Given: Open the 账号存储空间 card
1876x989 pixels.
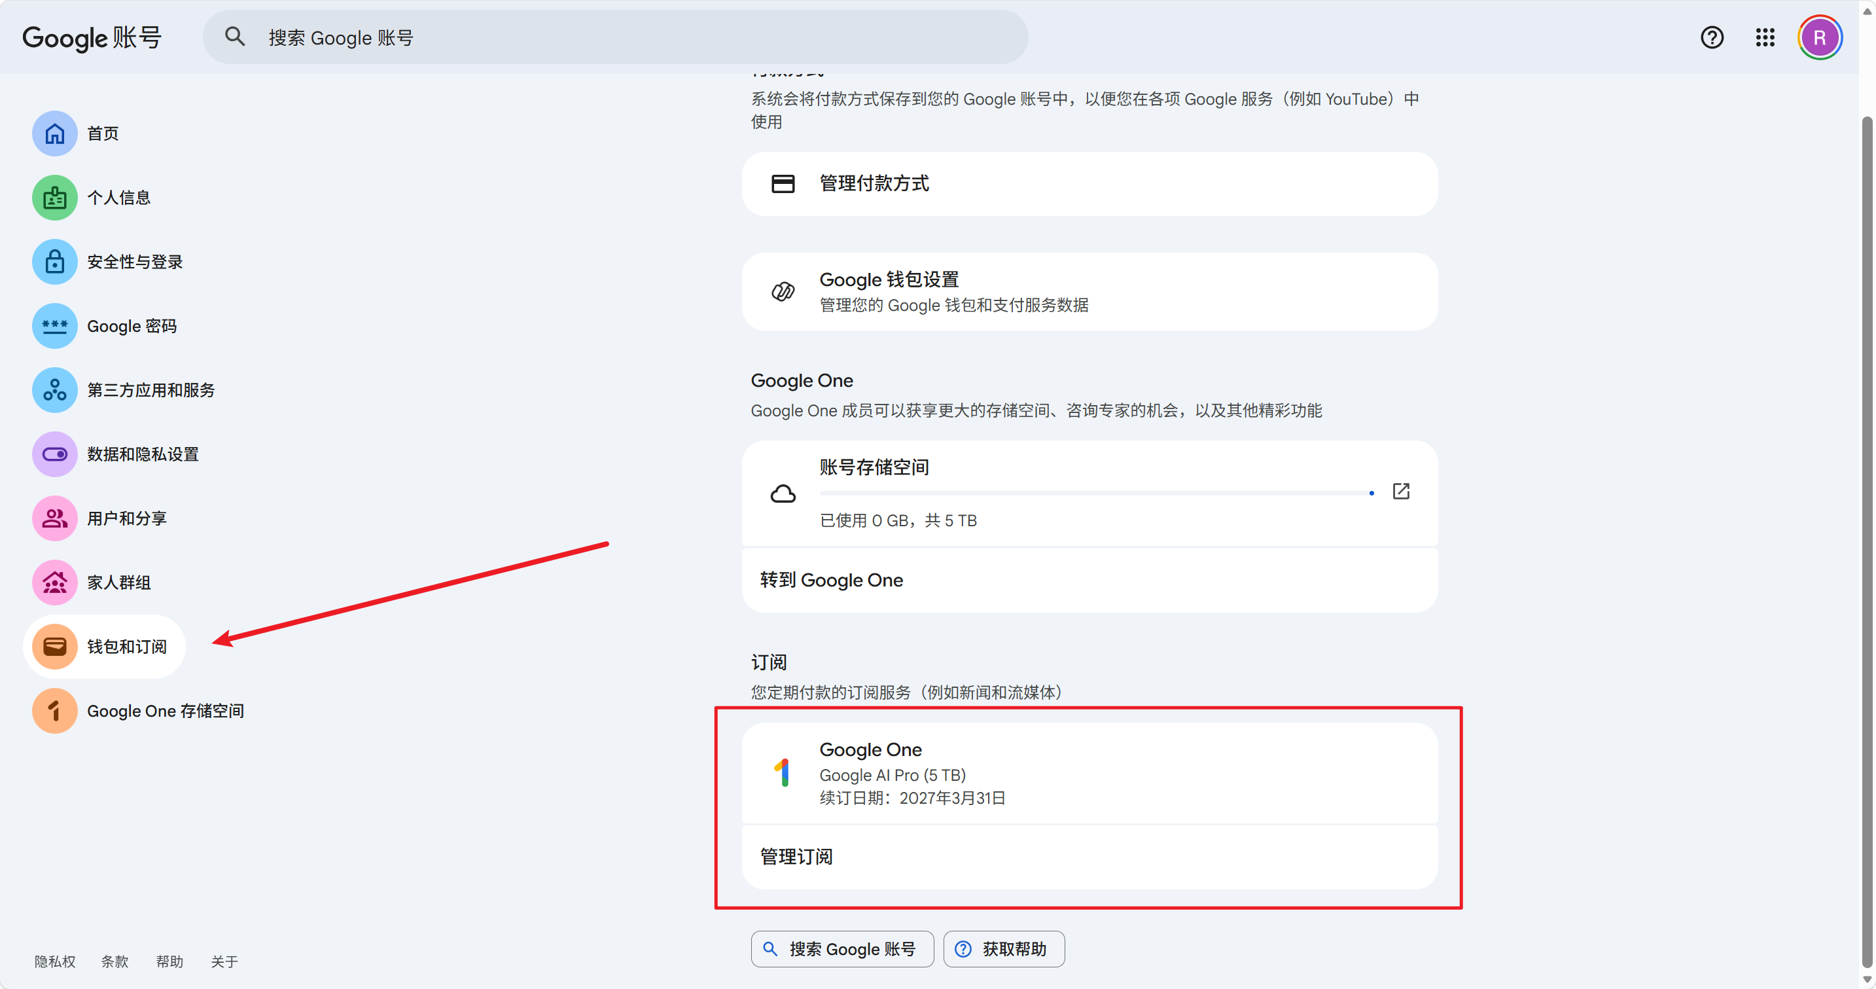Looking at the screenshot, I should coord(1089,493).
